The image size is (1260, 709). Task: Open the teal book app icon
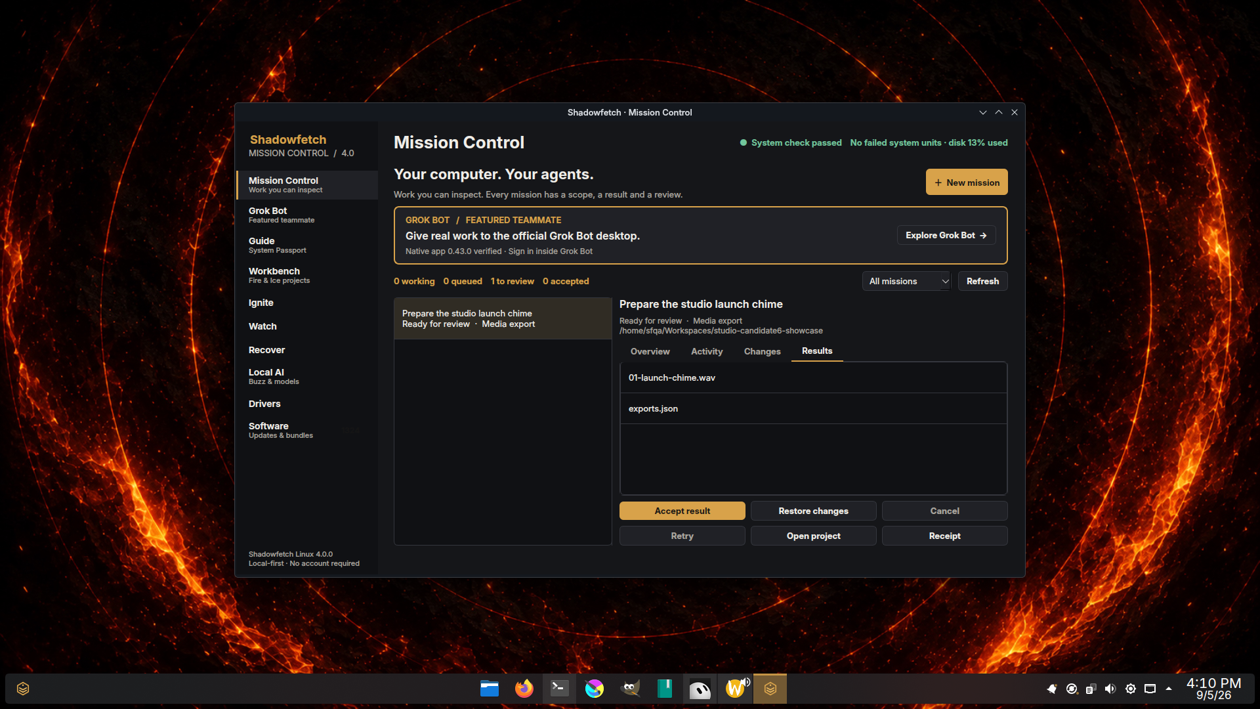[x=665, y=689]
